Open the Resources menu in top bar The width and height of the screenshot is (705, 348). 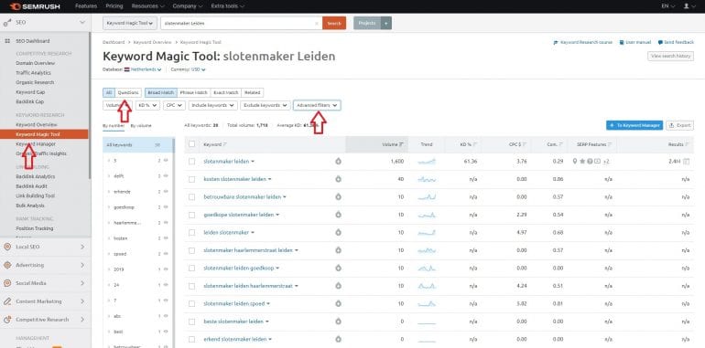pos(148,6)
